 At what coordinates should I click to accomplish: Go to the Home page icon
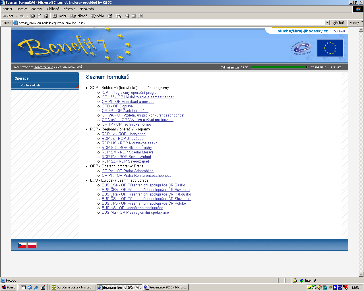tap(46, 16)
